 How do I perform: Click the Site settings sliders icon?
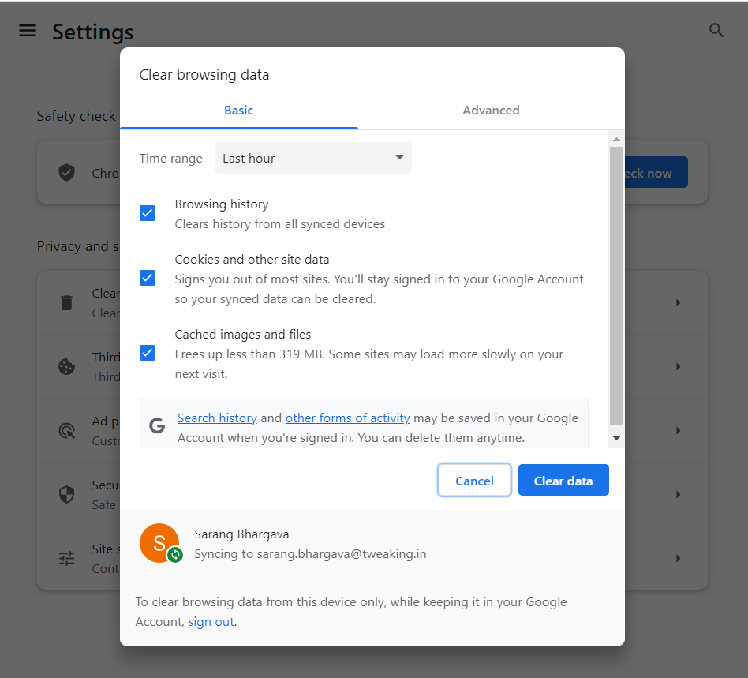click(x=66, y=558)
